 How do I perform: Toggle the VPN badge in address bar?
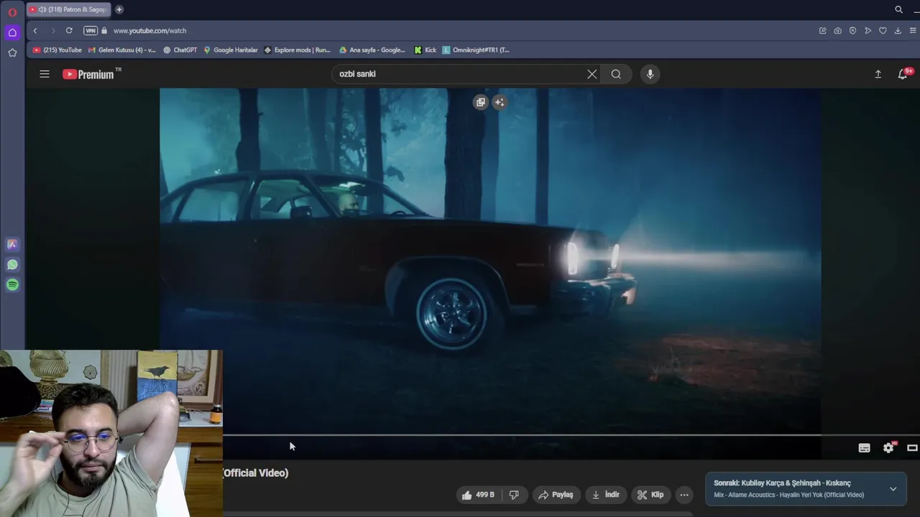pos(90,30)
